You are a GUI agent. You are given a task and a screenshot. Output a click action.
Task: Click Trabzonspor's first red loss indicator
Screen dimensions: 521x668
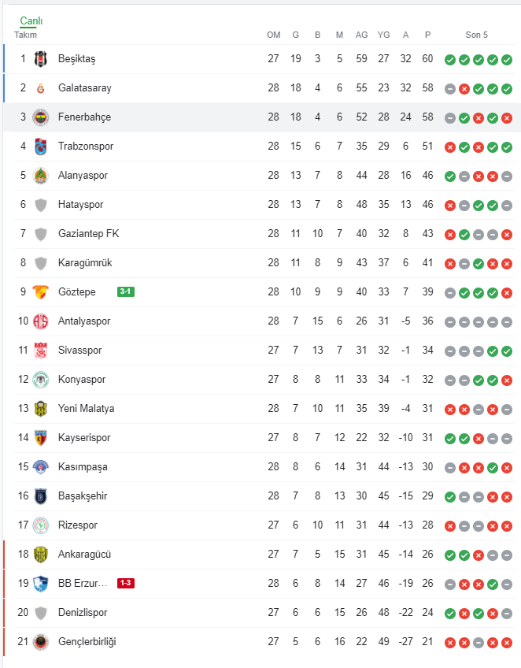tap(450, 147)
